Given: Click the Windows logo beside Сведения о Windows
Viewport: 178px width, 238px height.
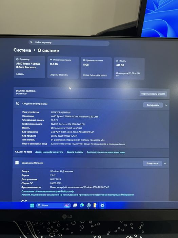Looking at the screenshot, I should [x=17, y=163].
